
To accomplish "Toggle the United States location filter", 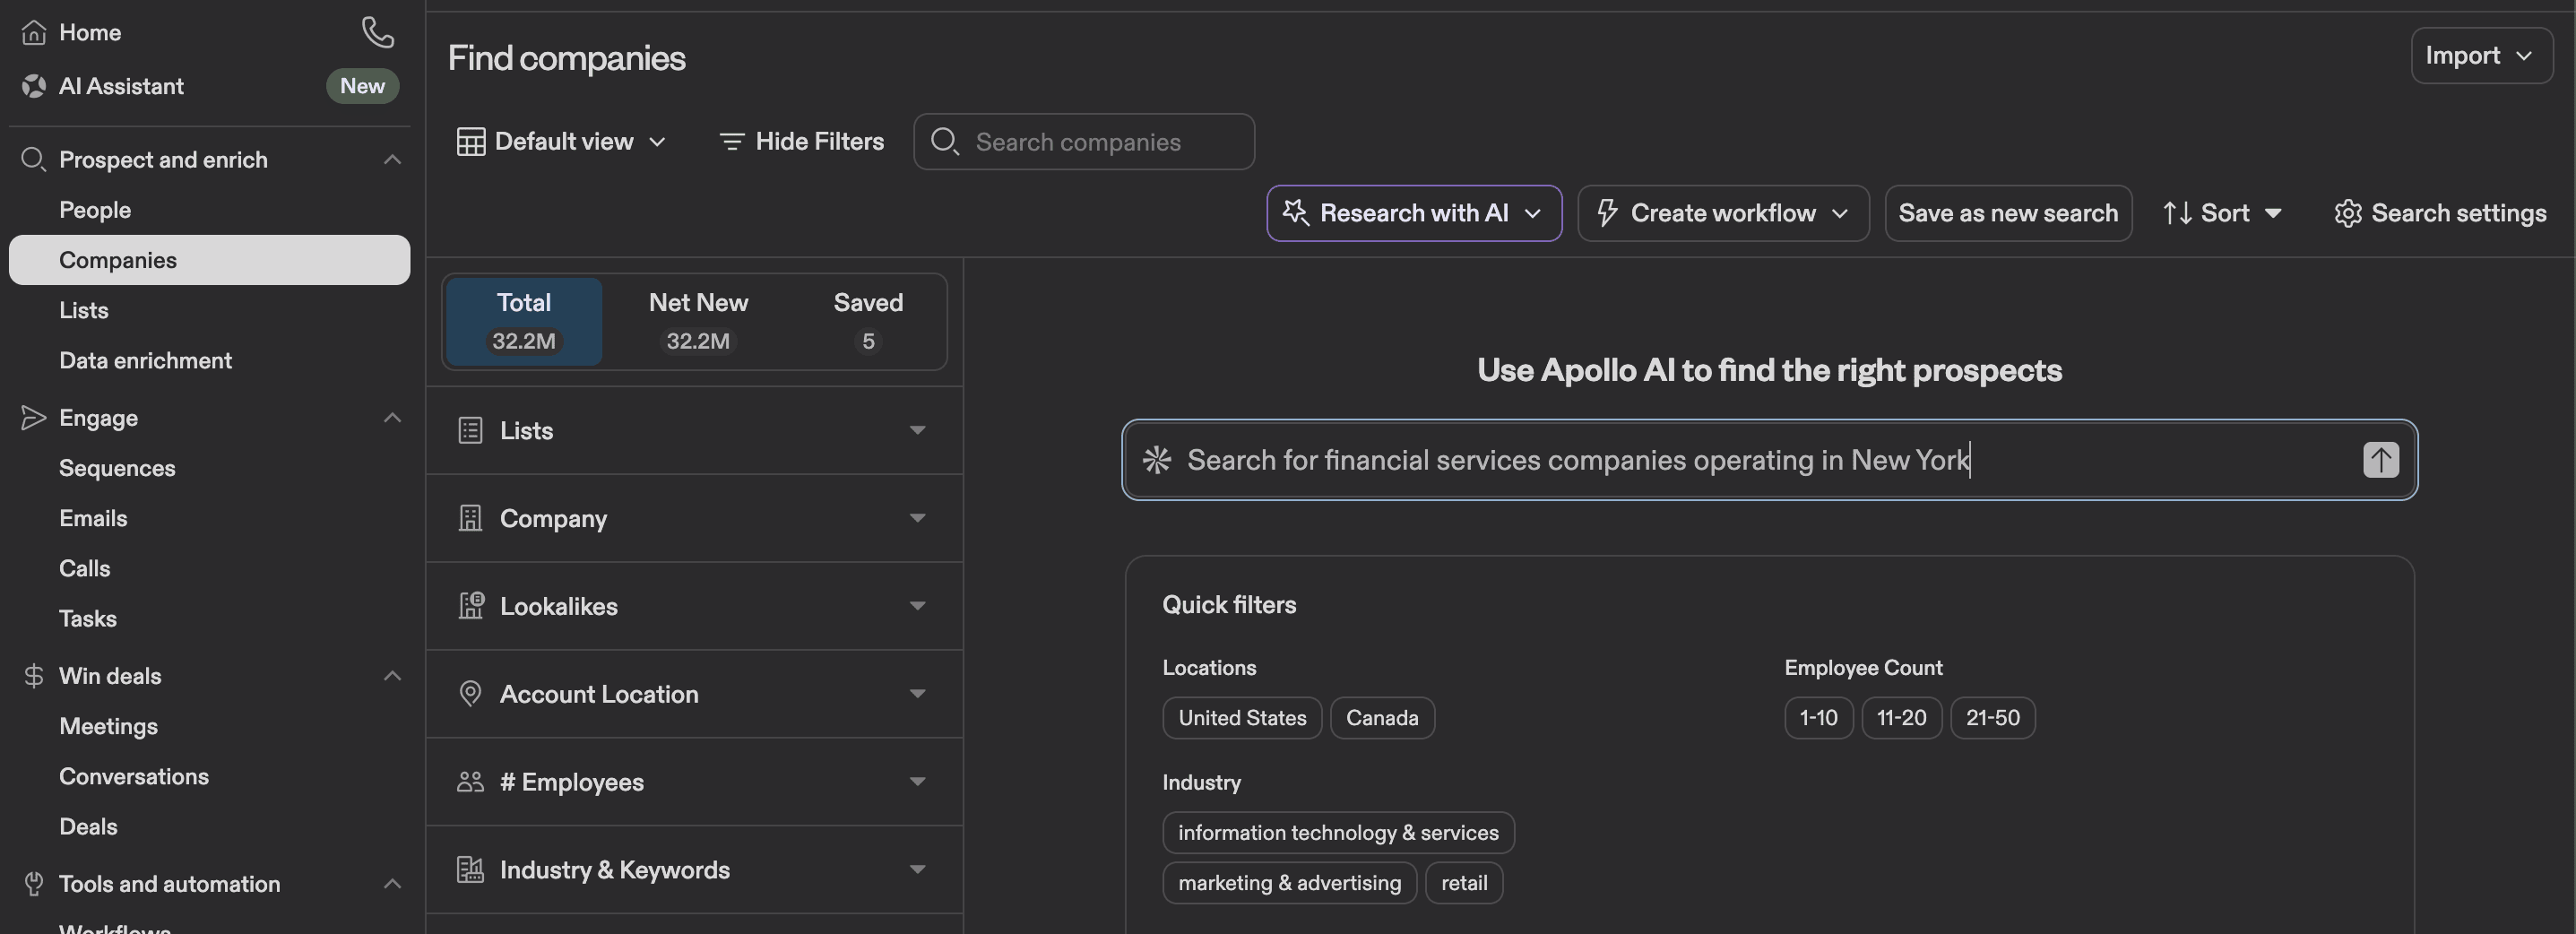I will 1242,717.
